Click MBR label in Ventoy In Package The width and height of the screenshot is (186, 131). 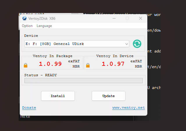(x=76, y=66)
